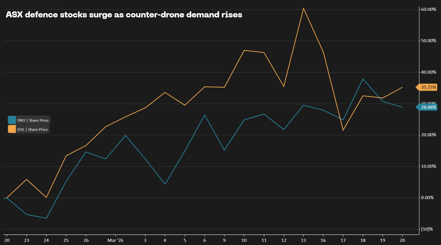Select the date 20 at chart start
Viewport: 441px width, 245px height.
point(7,241)
